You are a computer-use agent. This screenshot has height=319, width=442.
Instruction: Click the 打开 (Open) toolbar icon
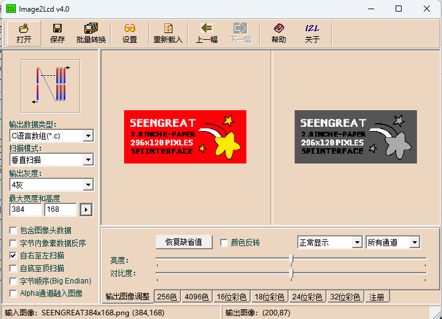click(24, 33)
